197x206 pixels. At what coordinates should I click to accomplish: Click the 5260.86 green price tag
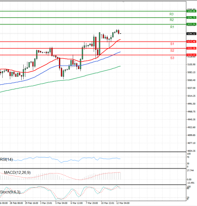pos(191,11)
